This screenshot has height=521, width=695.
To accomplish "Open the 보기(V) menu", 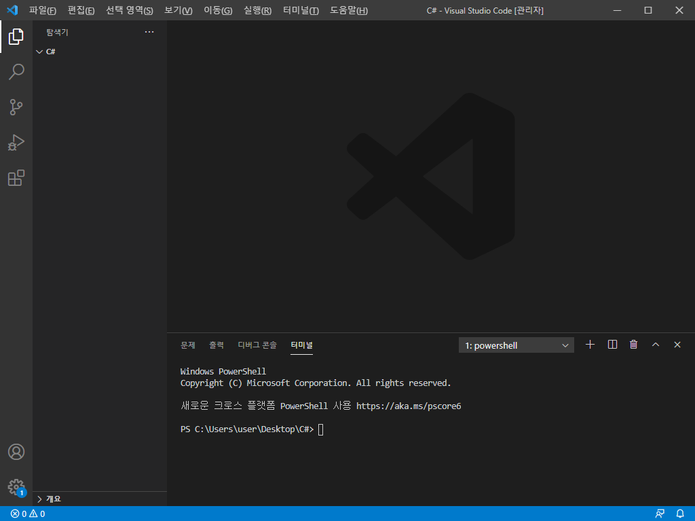I will pos(179,10).
